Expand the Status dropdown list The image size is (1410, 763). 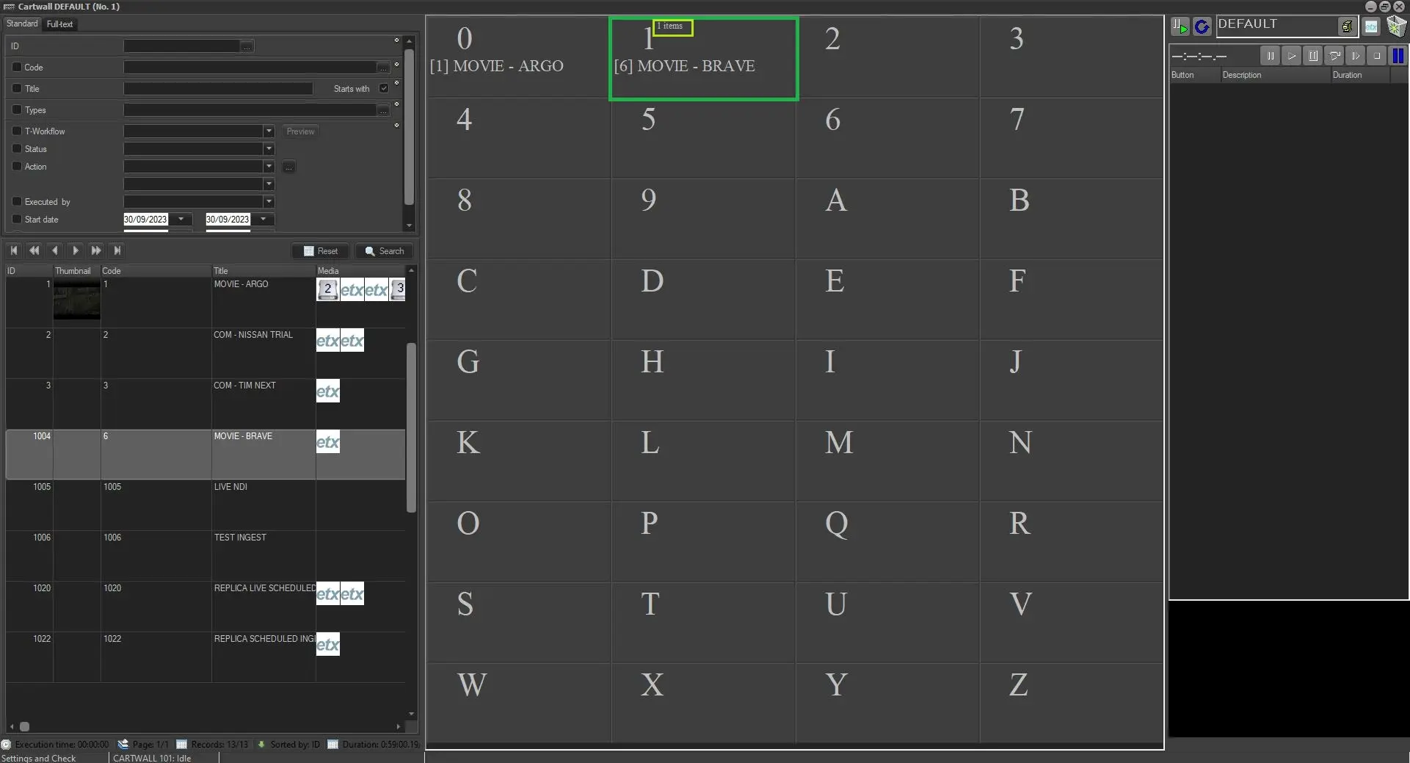tap(269, 148)
